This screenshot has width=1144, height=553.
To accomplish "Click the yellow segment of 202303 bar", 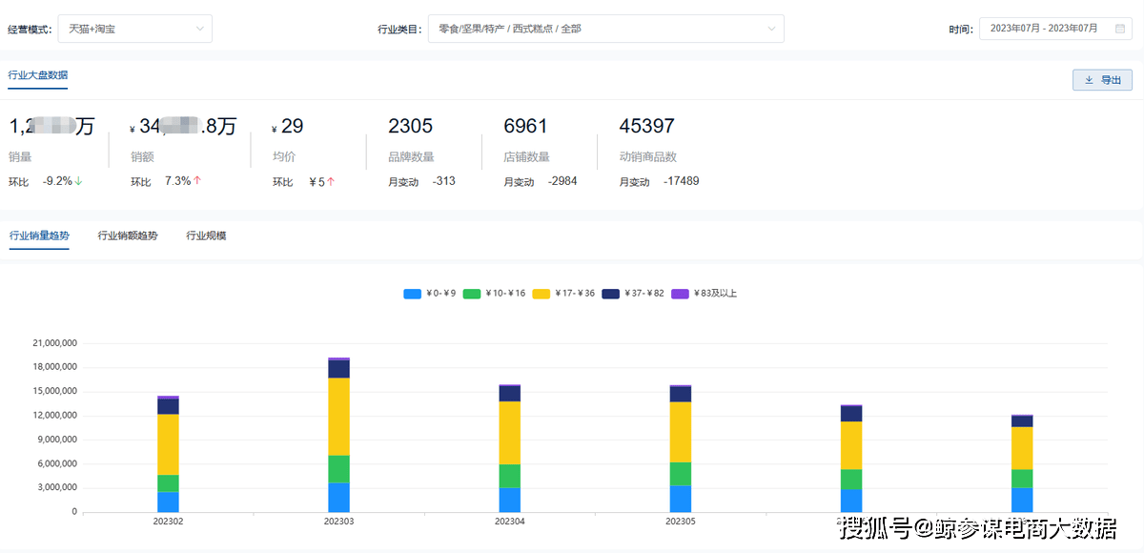I will coord(338,417).
